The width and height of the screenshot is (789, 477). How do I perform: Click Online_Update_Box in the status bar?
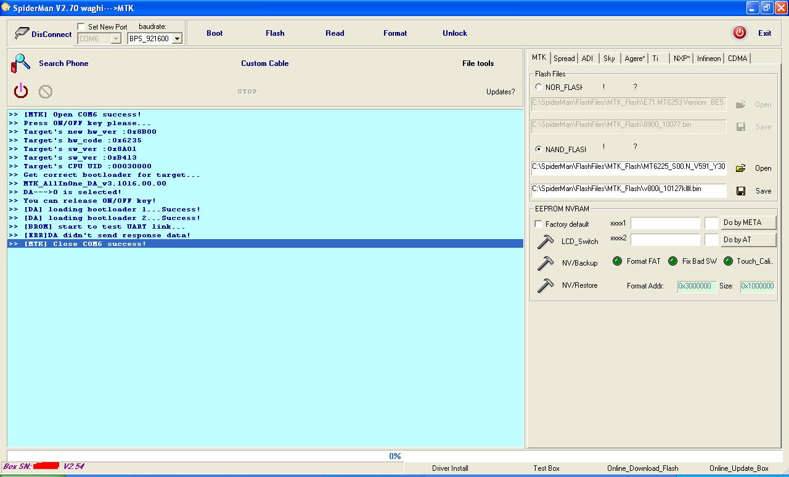coord(739,468)
